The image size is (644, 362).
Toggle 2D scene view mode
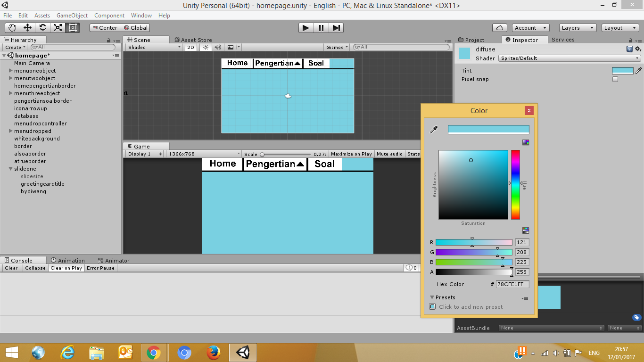click(x=190, y=47)
